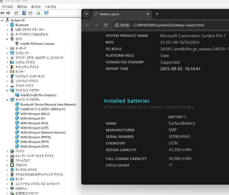Screen dimensions: 229x195
Task: Click the モニター category icon
Action: point(12,179)
